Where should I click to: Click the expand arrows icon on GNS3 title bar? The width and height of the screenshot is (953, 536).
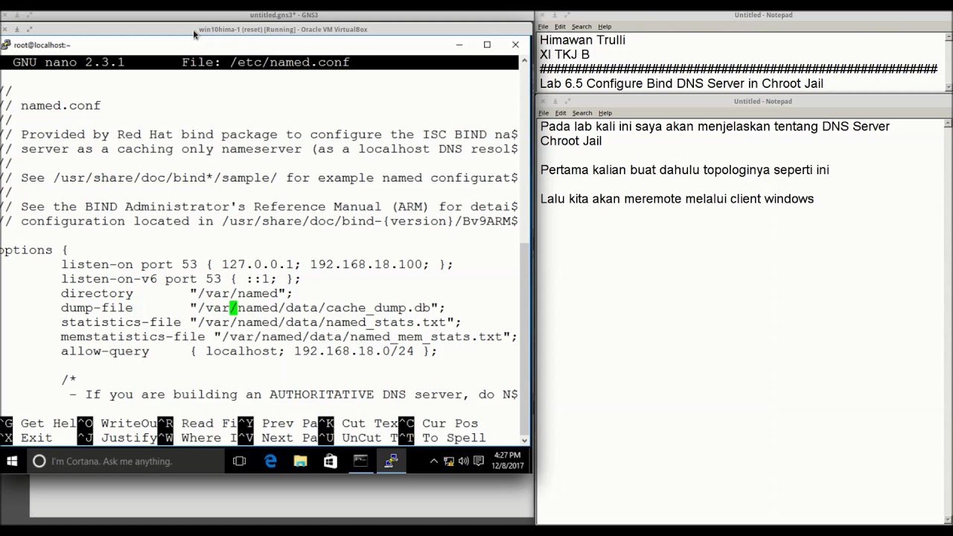(x=30, y=15)
